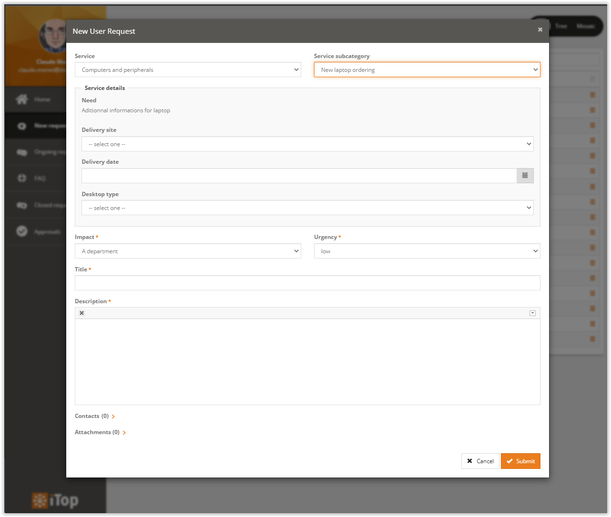Open the New request sidebar icon
Image resolution: width=611 pixels, height=517 pixels.
tap(22, 125)
